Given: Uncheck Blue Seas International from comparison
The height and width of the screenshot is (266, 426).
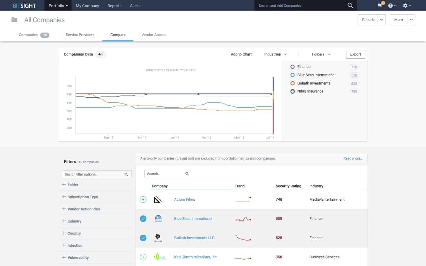Looking at the screenshot, I should (x=143, y=219).
